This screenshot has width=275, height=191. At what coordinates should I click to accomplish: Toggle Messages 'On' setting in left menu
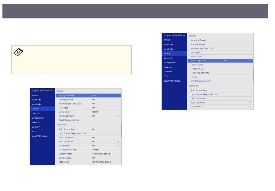[x=93, y=108]
